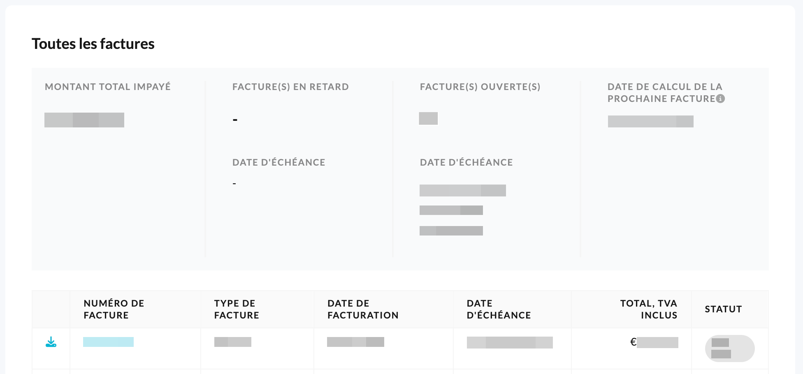
Task: Click the first row's billing date cell
Action: coord(355,342)
